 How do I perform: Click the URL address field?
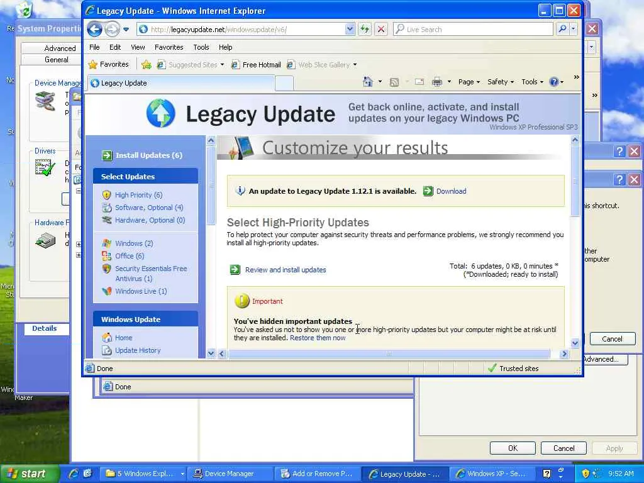click(x=242, y=29)
